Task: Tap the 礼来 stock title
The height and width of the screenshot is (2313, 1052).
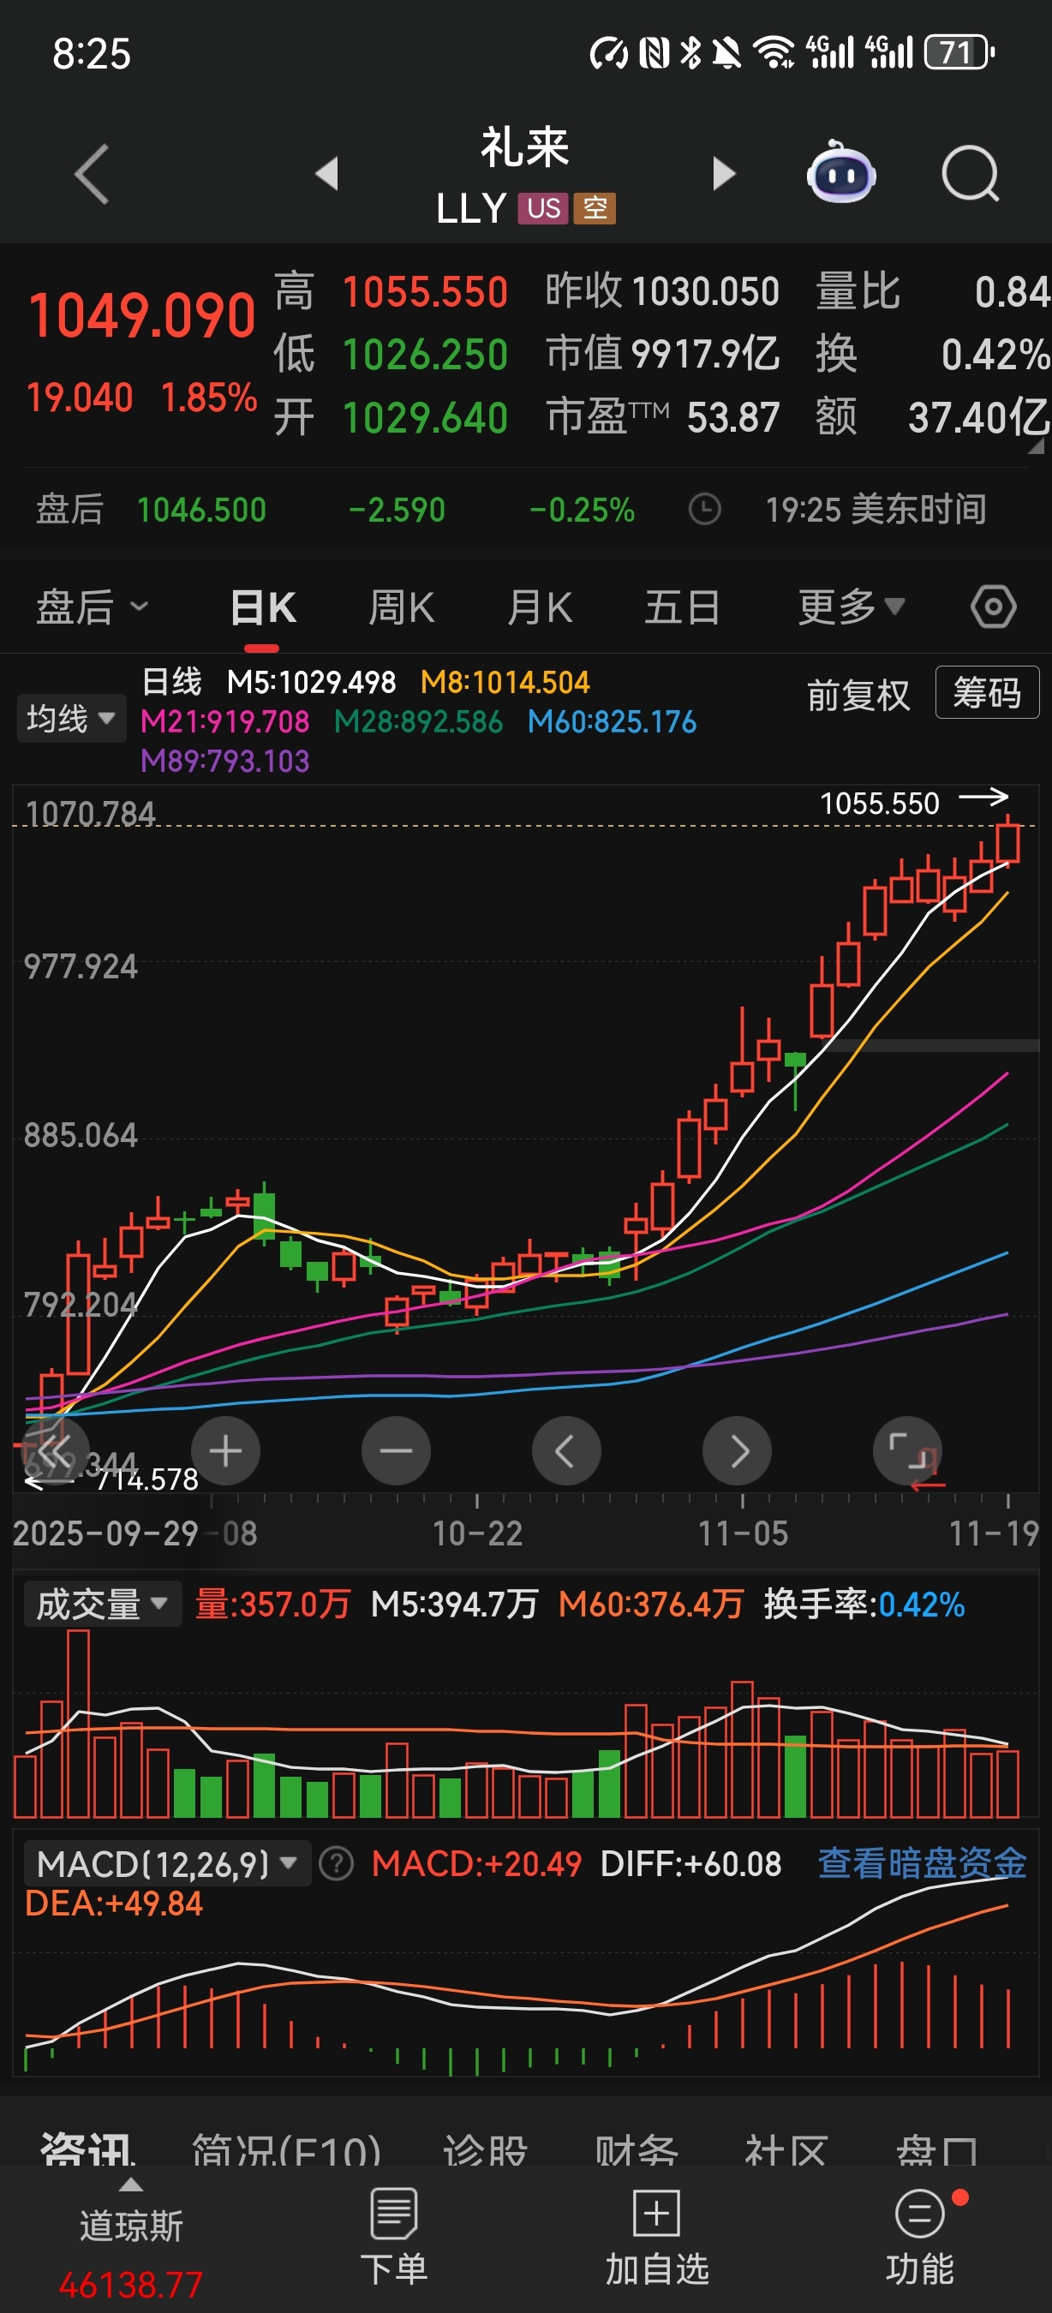Action: point(525,146)
